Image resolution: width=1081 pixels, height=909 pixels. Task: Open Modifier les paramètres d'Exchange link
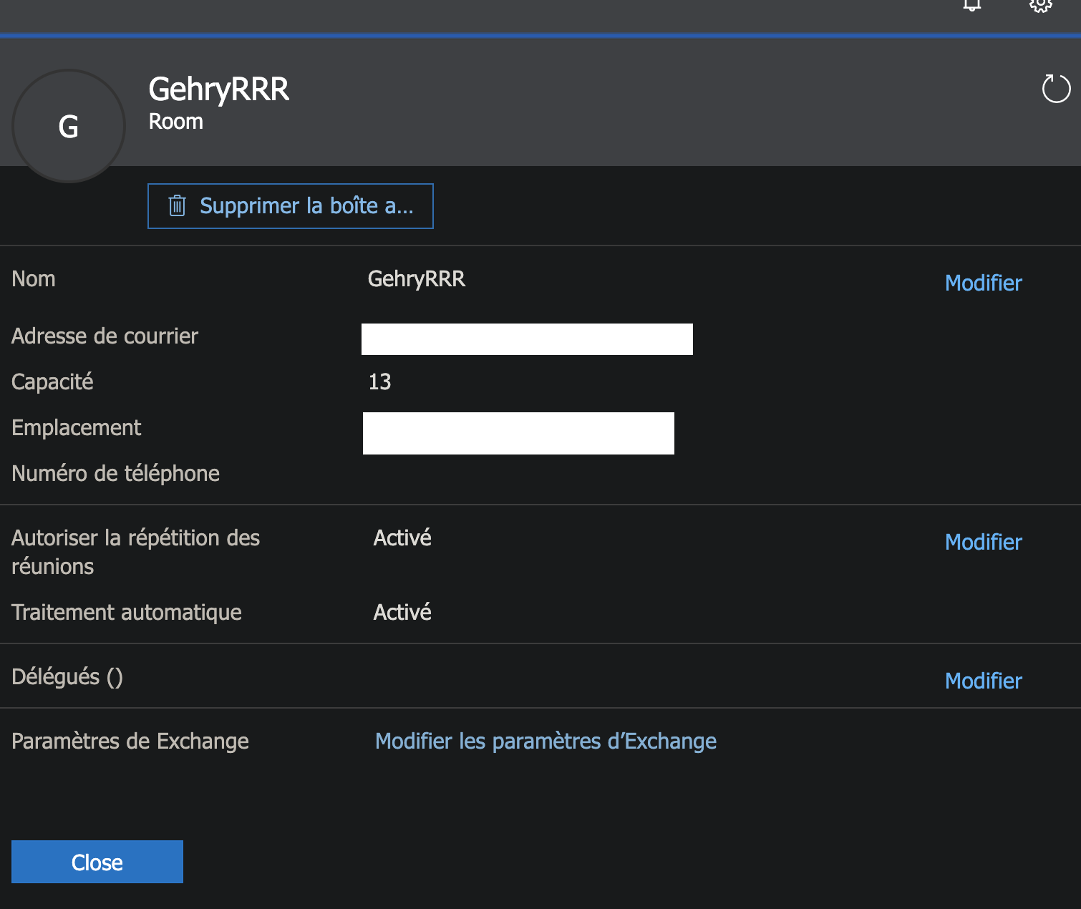click(x=546, y=741)
